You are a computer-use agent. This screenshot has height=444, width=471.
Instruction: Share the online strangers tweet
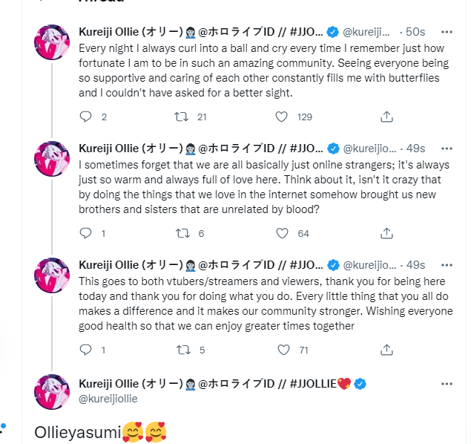[x=386, y=233]
